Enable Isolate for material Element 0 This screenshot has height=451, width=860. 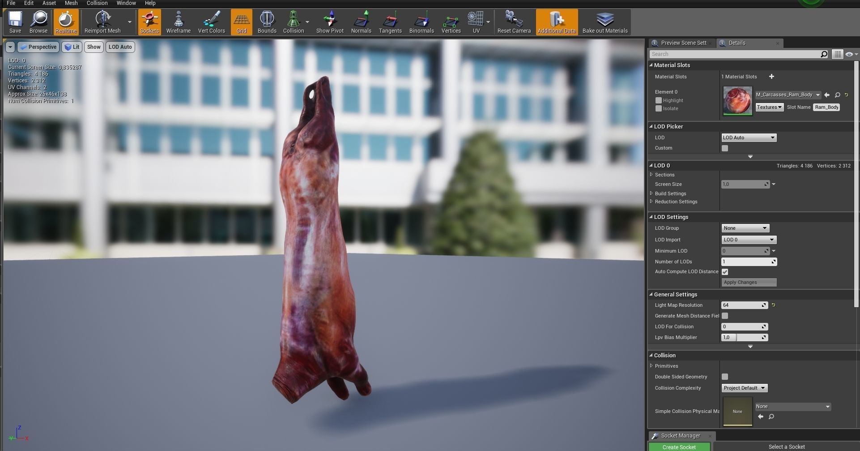(659, 108)
